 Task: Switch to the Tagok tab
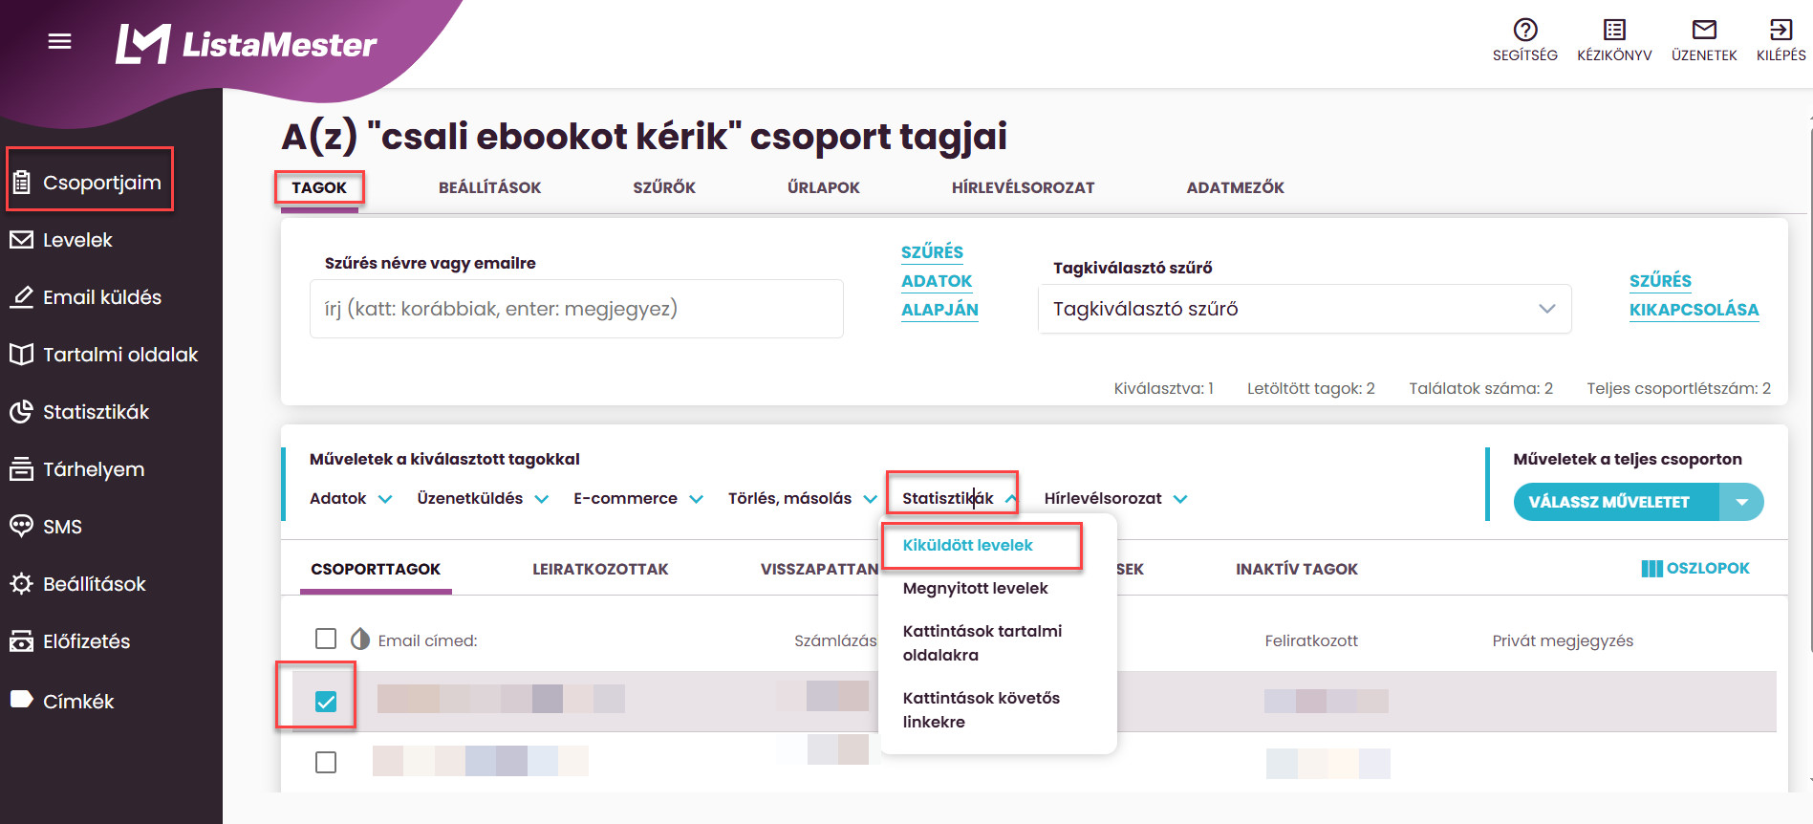[319, 187]
